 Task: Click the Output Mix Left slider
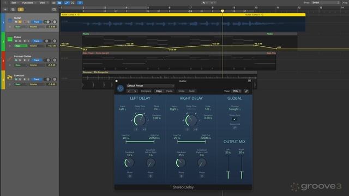(228, 167)
